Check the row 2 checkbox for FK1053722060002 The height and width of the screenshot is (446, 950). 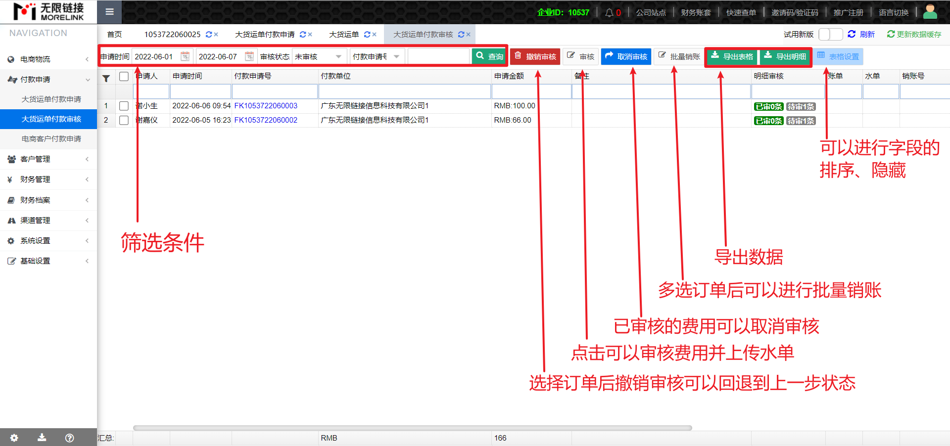[x=124, y=120]
